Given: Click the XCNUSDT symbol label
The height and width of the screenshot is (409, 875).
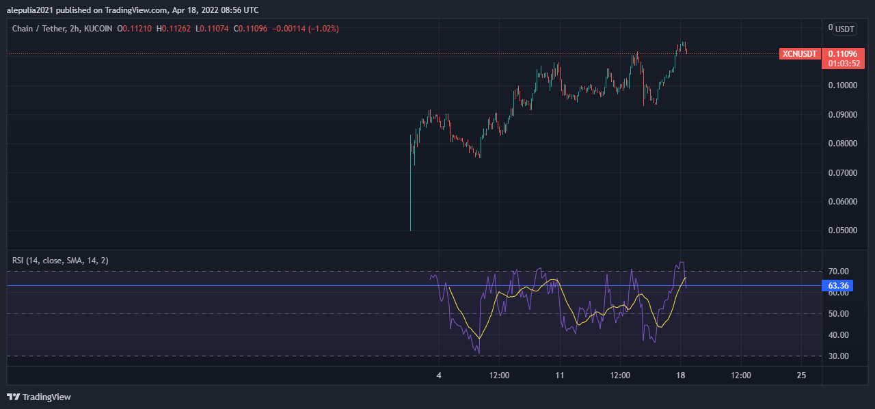Looking at the screenshot, I should click(x=799, y=53).
